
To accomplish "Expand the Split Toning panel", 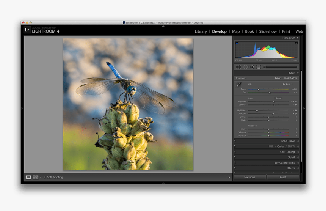I will click(298, 152).
